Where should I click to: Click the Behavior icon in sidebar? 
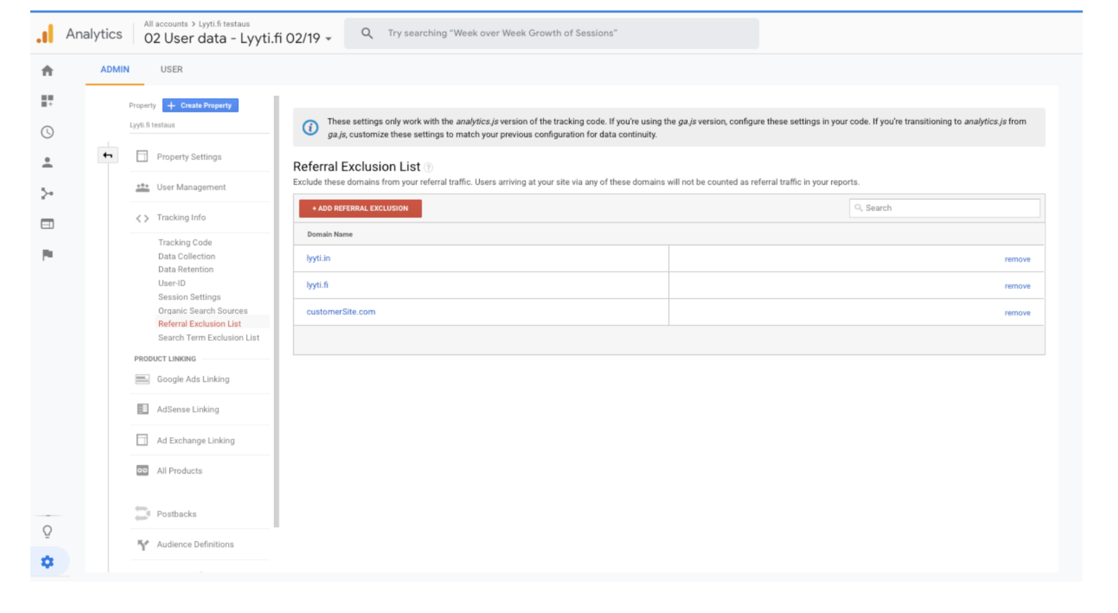[48, 224]
